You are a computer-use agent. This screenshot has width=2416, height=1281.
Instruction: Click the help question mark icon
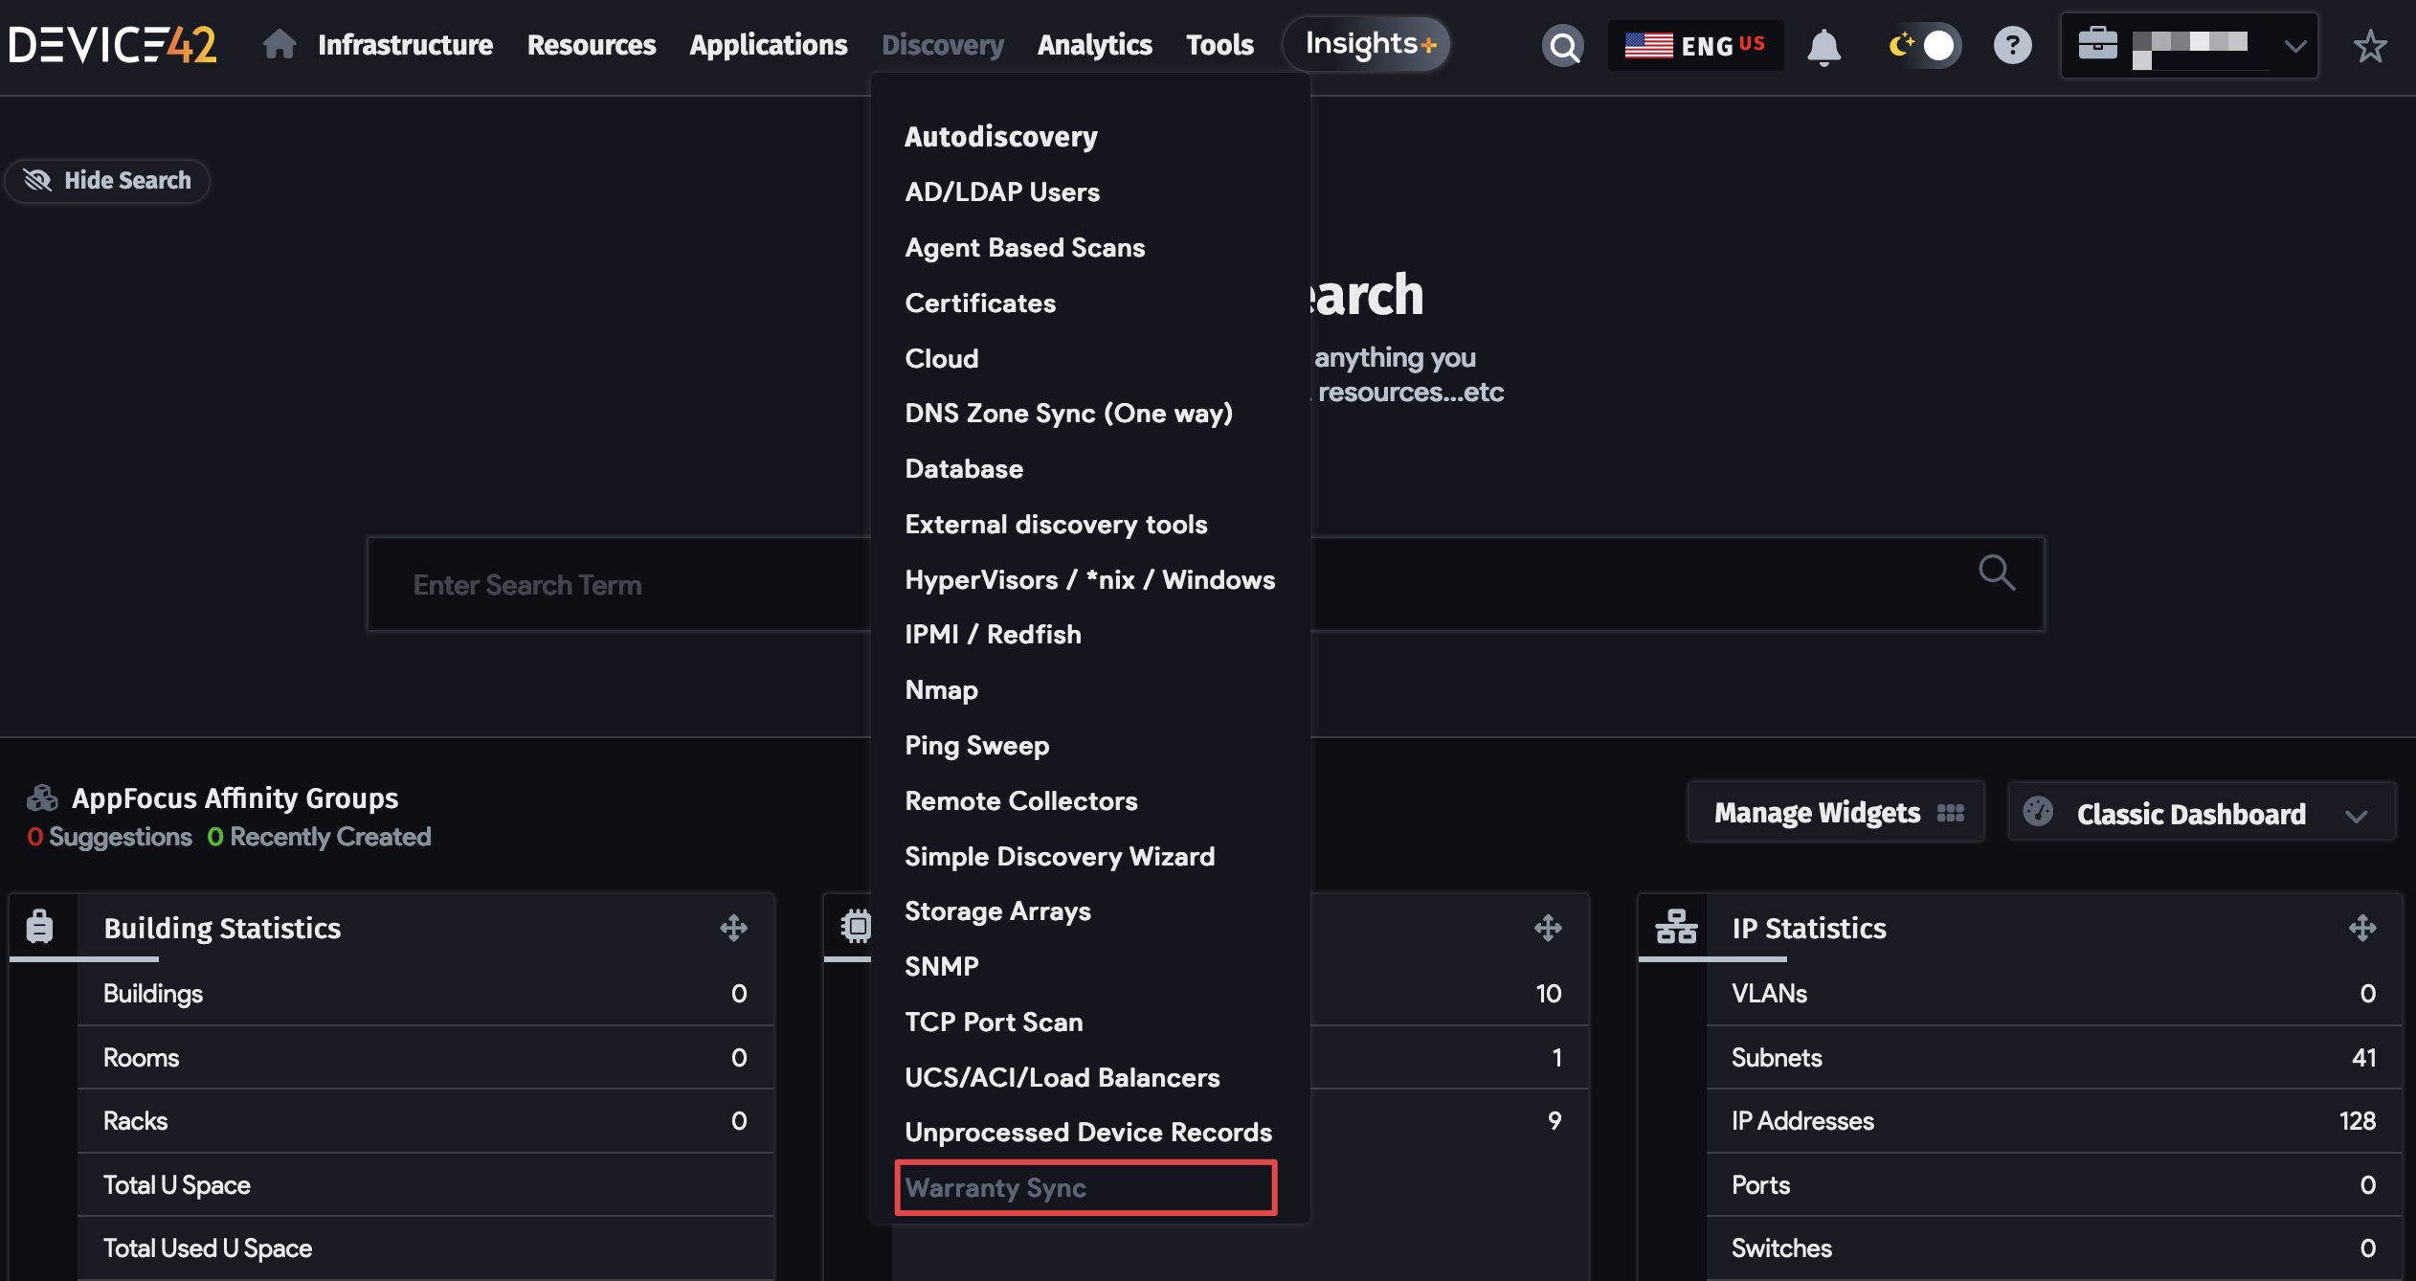coord(2012,45)
